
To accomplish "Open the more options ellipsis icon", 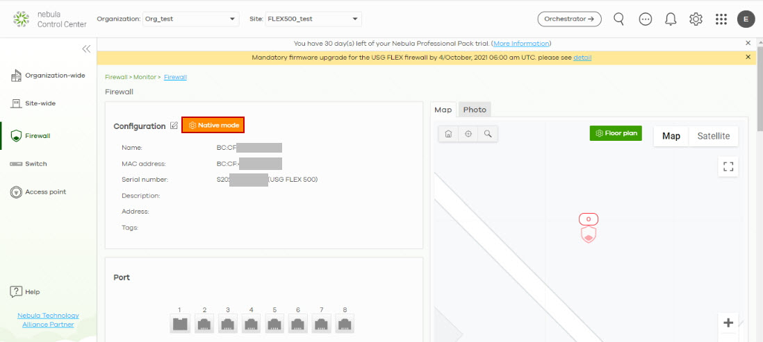I will click(646, 19).
